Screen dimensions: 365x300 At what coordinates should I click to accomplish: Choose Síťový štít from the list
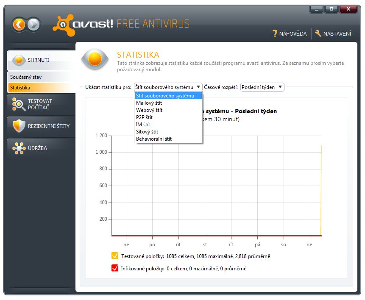pos(168,132)
